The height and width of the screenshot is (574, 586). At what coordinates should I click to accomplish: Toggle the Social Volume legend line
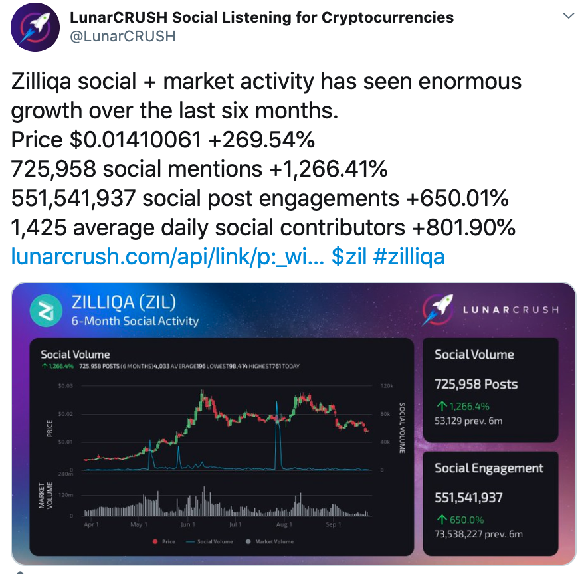pos(209,541)
